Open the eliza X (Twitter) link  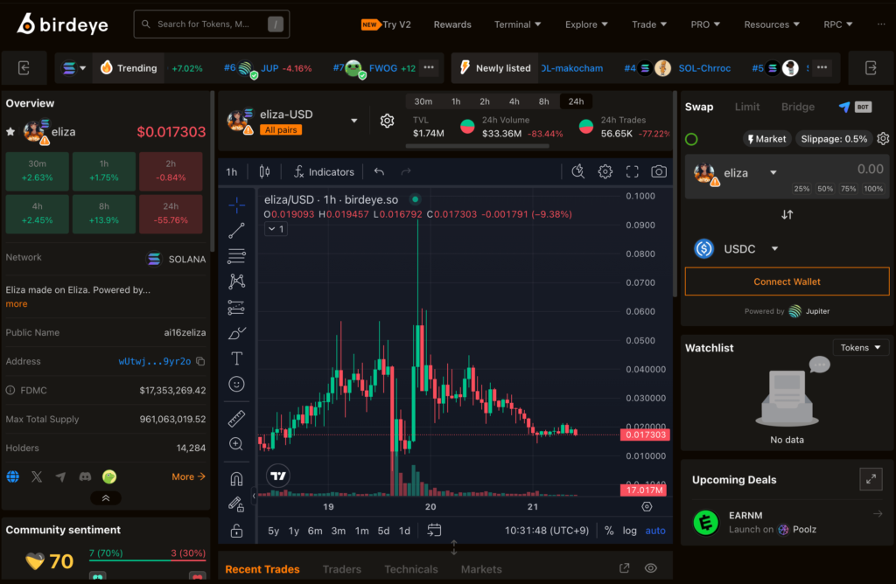pos(37,476)
